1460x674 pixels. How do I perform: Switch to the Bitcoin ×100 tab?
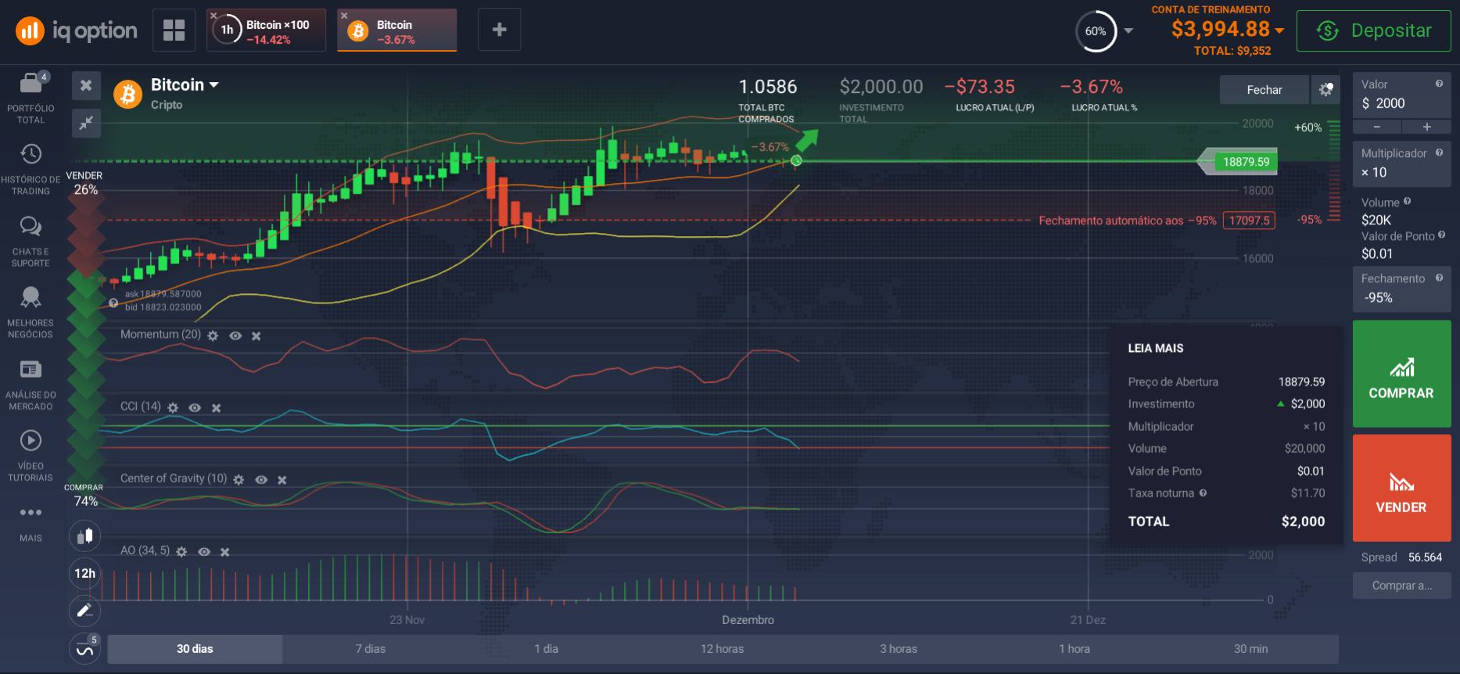coord(266,30)
